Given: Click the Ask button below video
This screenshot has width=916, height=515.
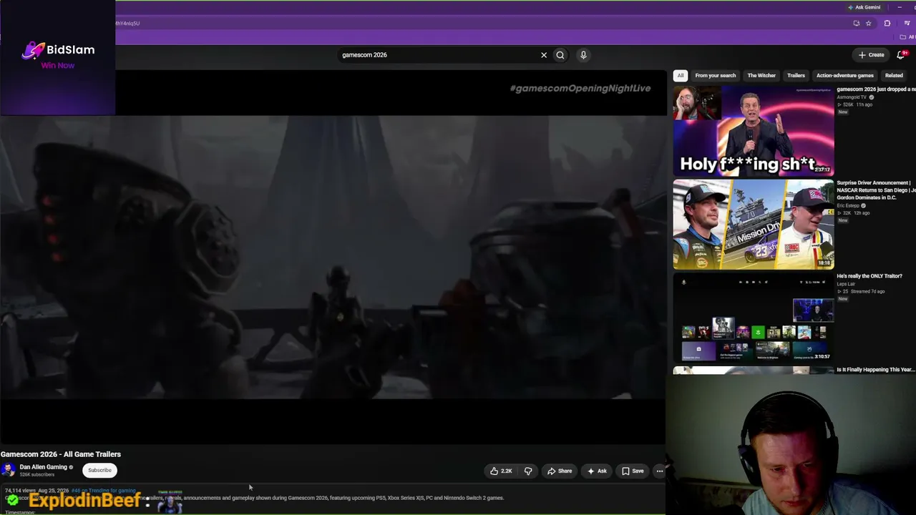Looking at the screenshot, I should 597,471.
